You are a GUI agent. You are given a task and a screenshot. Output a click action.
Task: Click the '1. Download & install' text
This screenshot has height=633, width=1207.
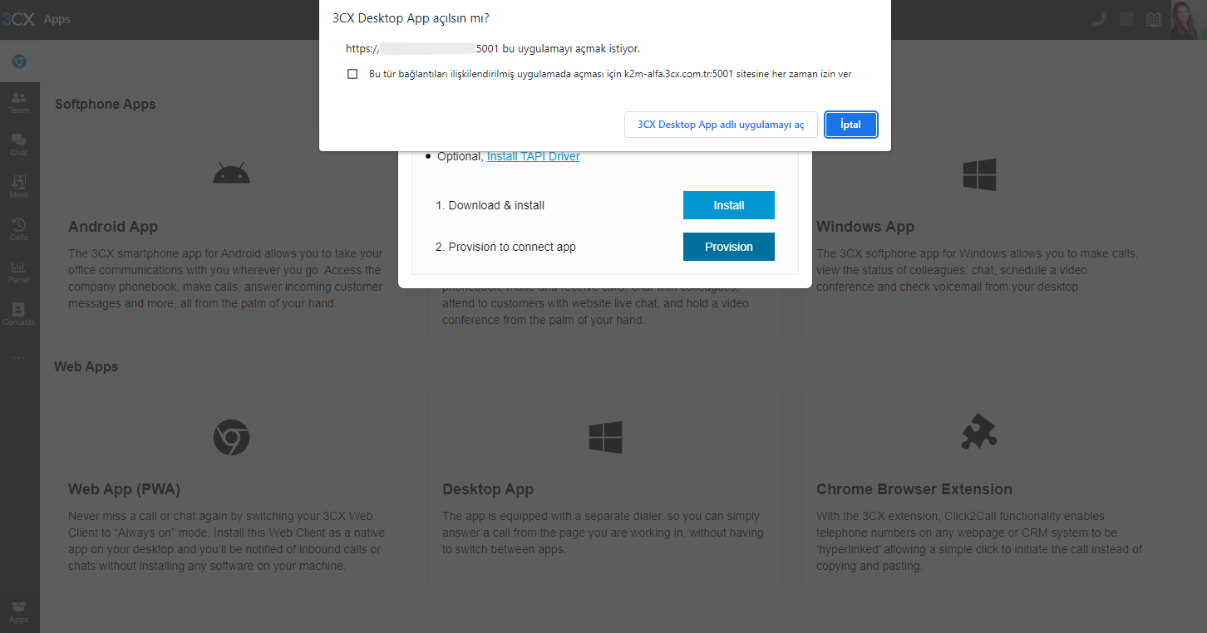point(490,205)
